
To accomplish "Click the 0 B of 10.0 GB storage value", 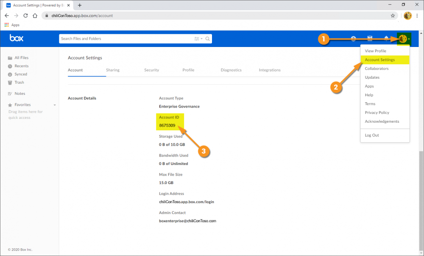I will coord(172,145).
